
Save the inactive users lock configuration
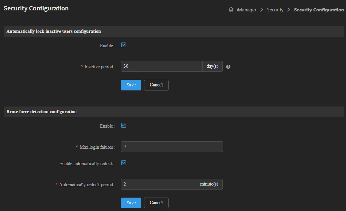pos(131,85)
